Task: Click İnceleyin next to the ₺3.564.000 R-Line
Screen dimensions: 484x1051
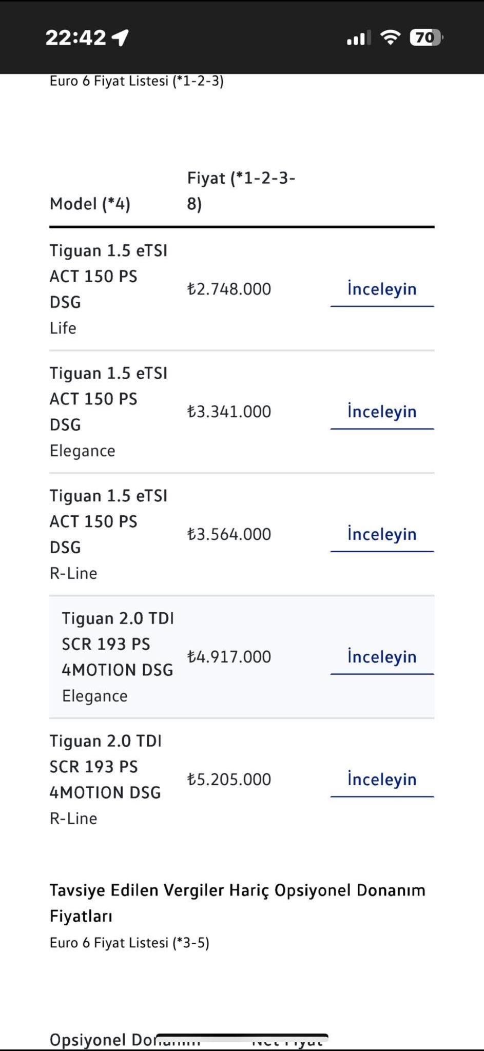Action: click(x=382, y=534)
